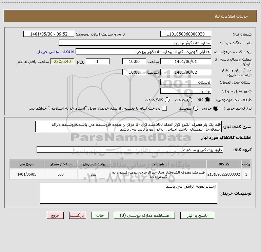Select the جزیی purchase type radio

point(216,108)
